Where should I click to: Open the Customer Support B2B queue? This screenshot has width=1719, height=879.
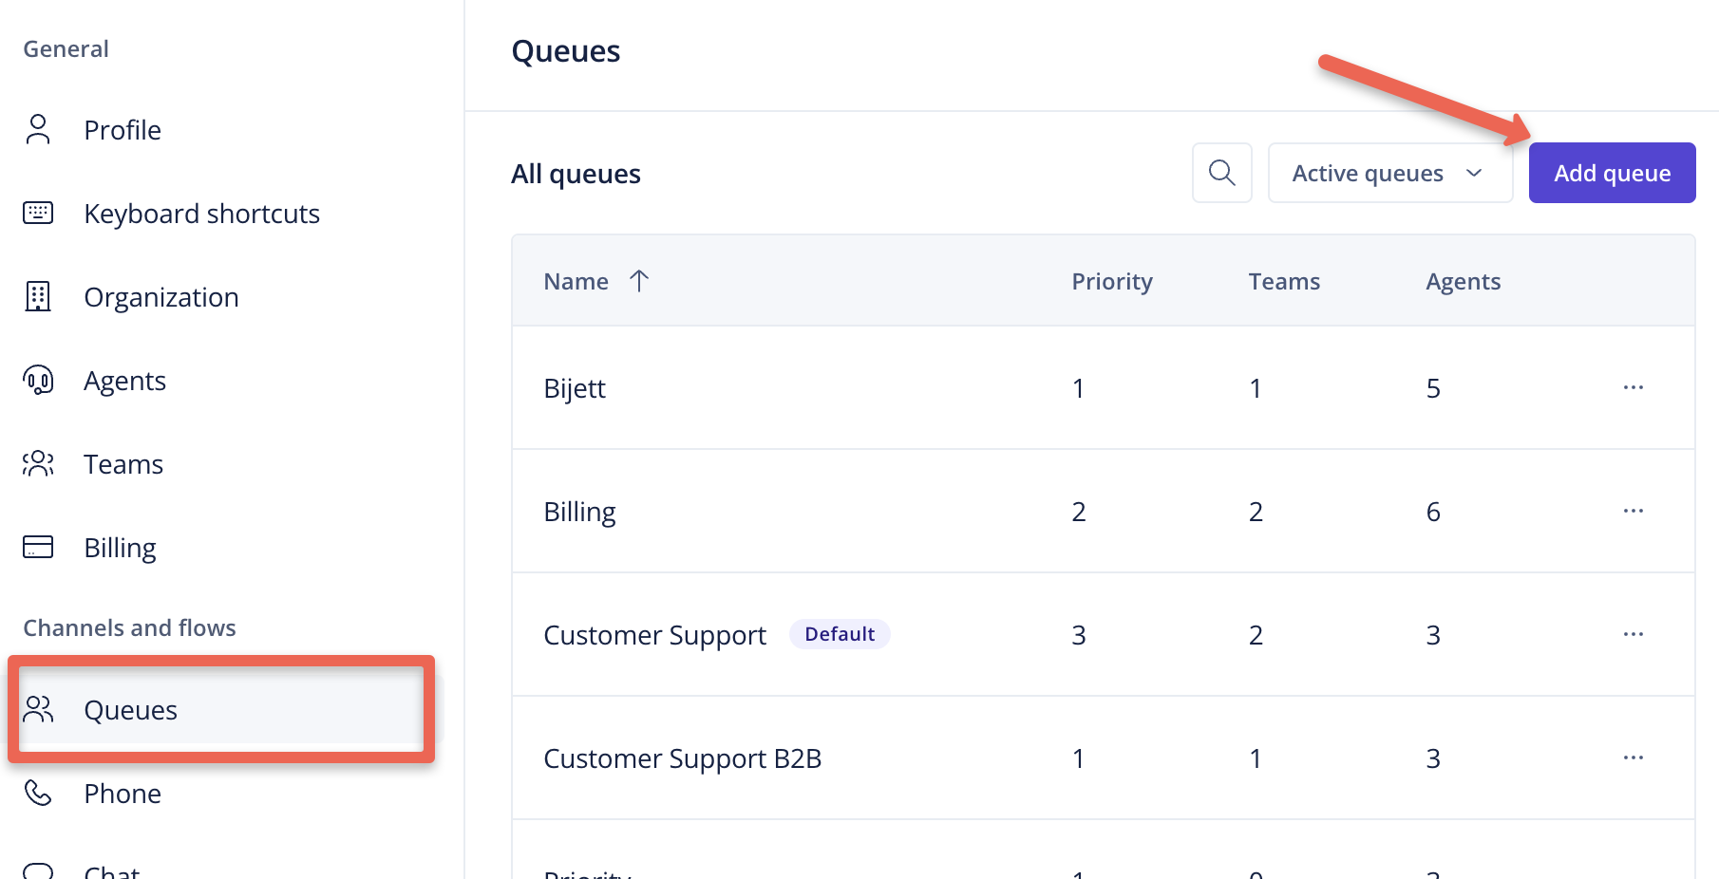point(682,758)
